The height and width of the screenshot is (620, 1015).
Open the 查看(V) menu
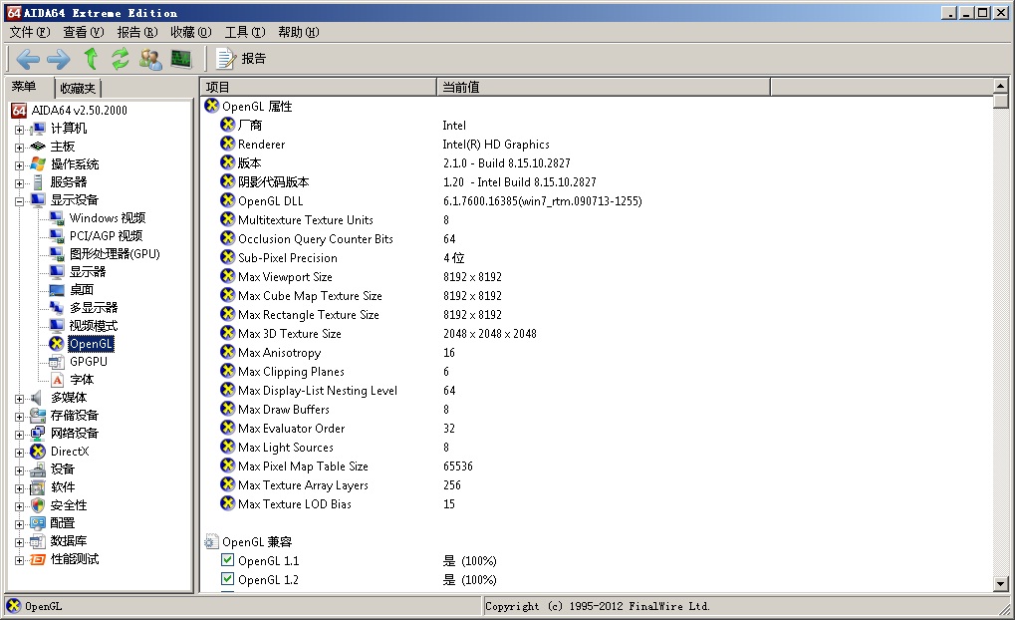[x=84, y=32]
